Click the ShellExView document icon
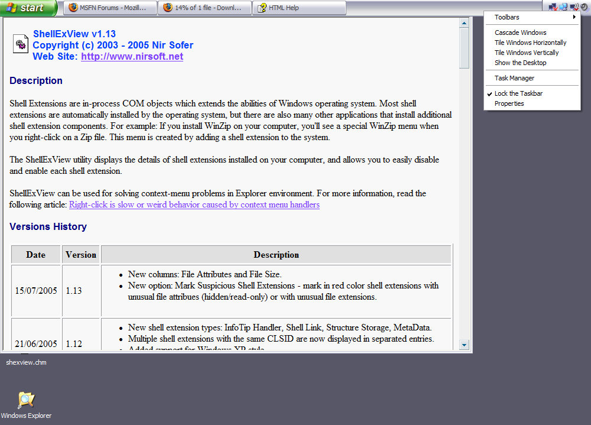 [20, 44]
